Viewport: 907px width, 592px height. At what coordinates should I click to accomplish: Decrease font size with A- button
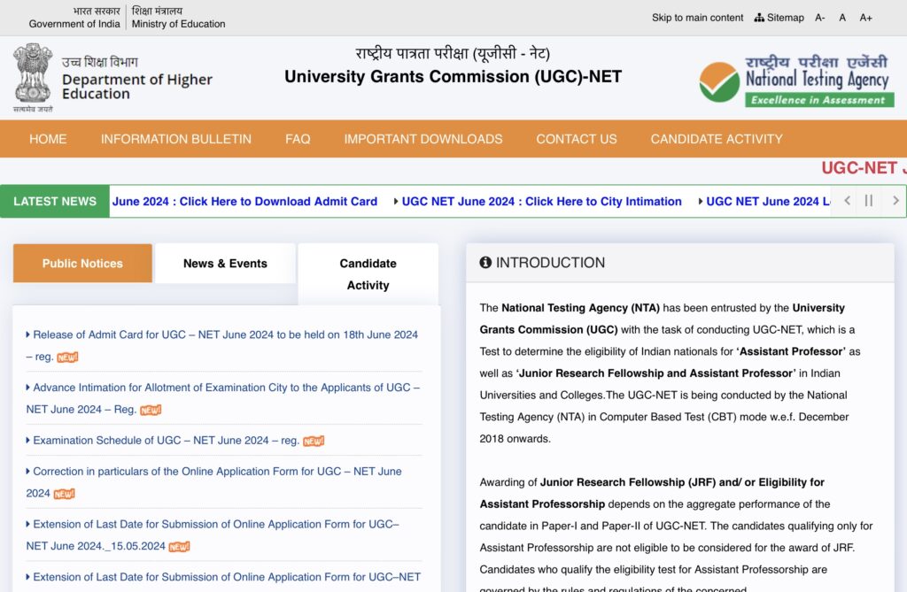point(819,18)
